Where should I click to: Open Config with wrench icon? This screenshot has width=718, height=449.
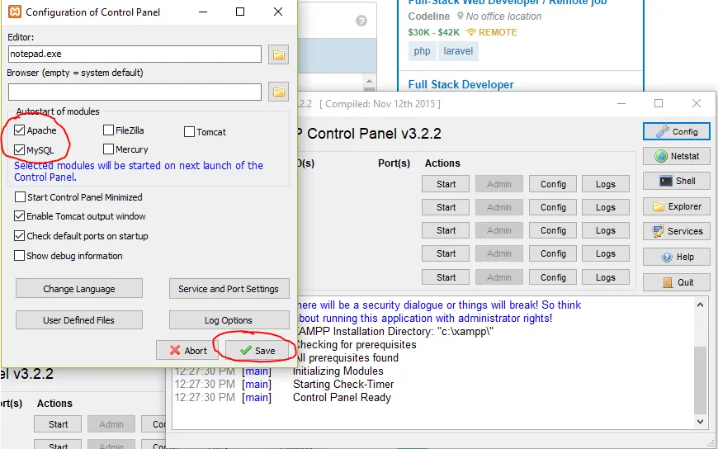[x=677, y=131]
